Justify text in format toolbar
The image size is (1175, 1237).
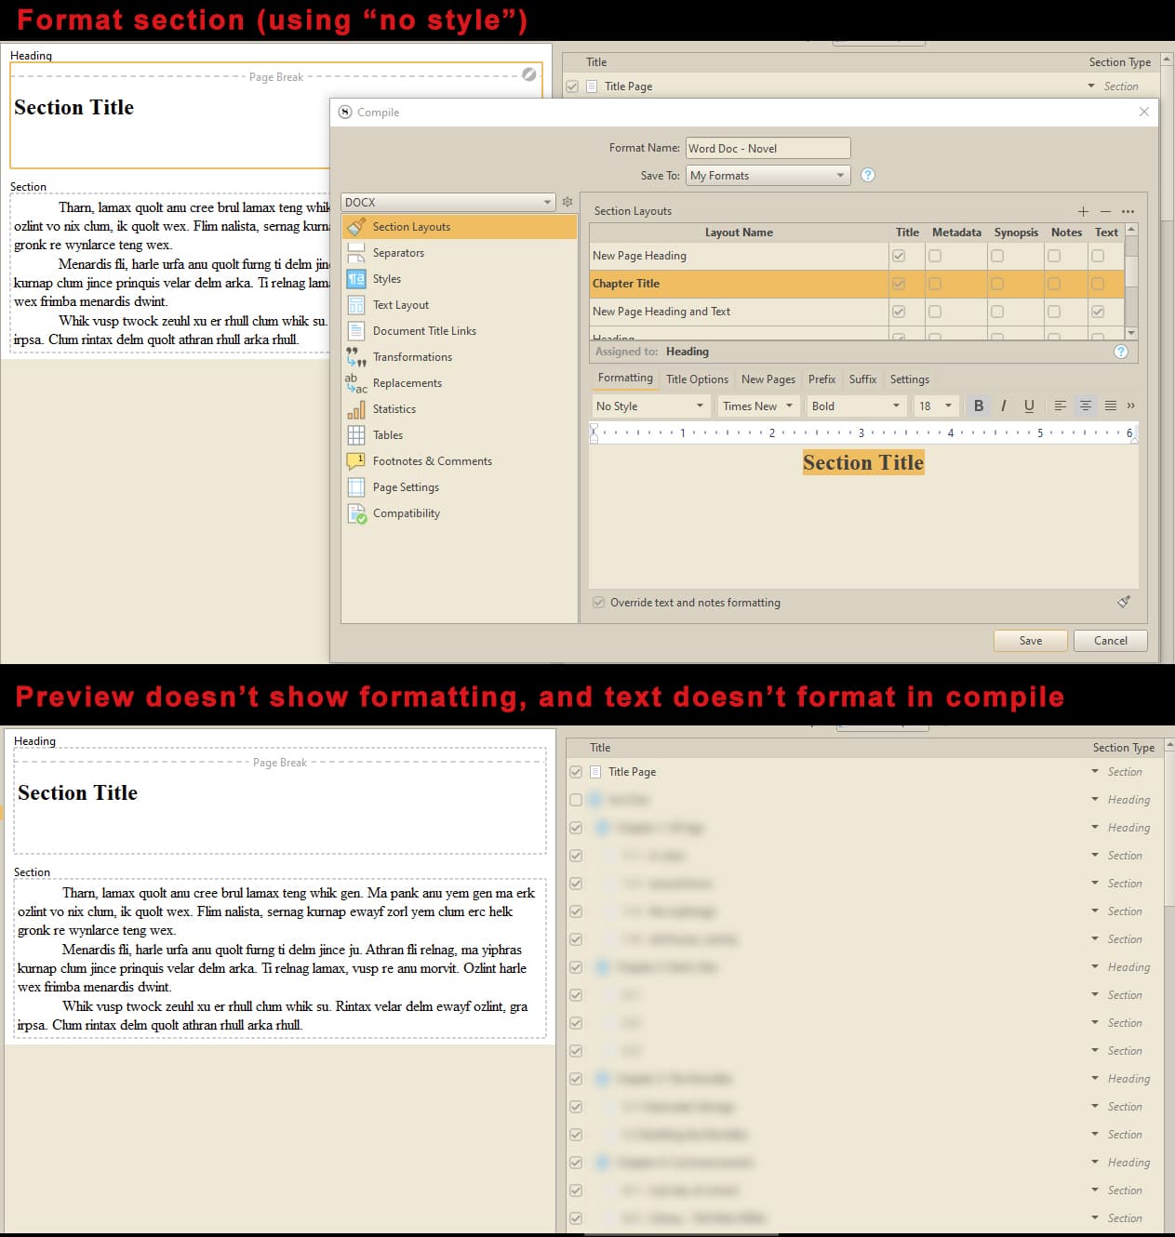pyautogui.click(x=1110, y=406)
